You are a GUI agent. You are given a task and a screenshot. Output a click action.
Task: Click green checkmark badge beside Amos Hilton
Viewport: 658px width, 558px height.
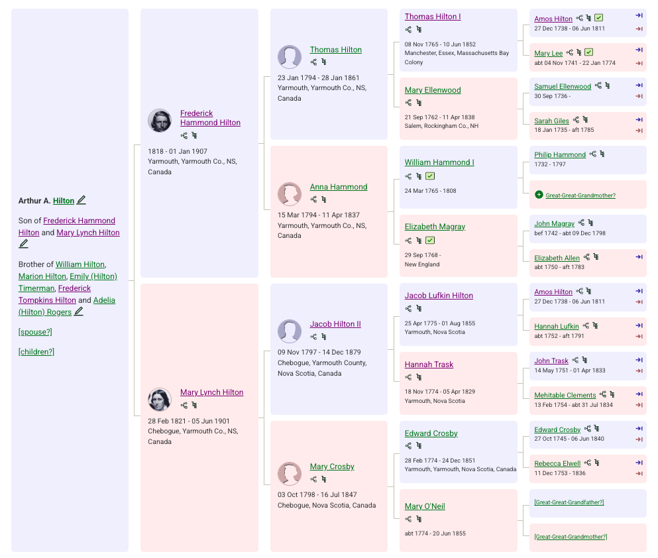pos(599,18)
